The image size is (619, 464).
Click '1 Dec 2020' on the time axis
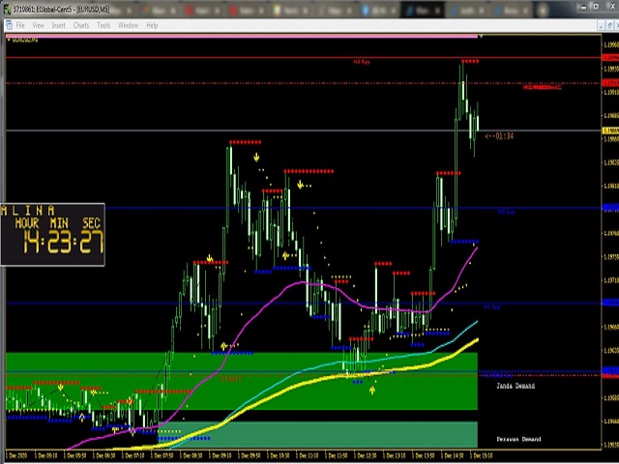[x=17, y=455]
